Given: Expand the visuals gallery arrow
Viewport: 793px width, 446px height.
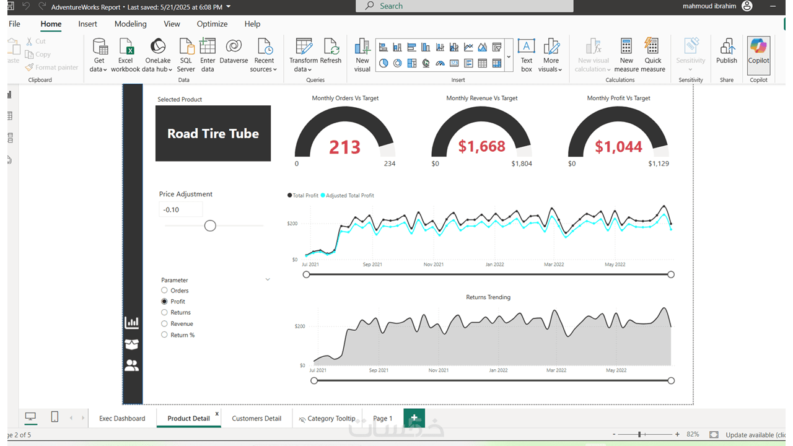Looking at the screenshot, I should click(509, 56).
